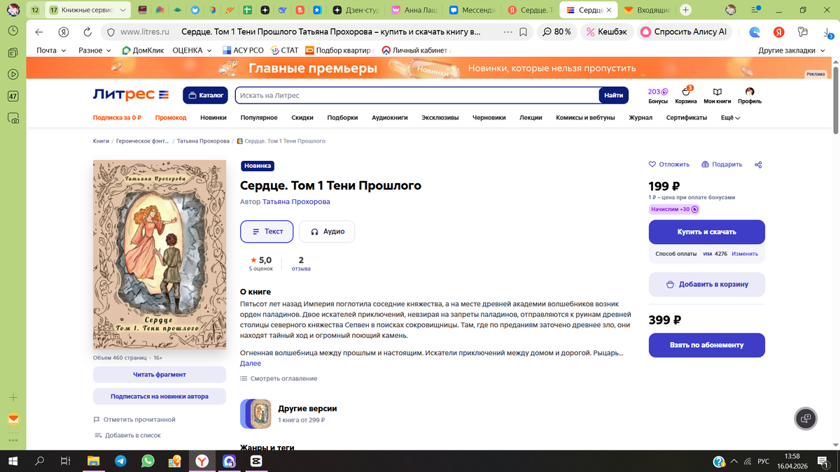Screen dimensions: 840x472
Task: Open Telegram from the Windows taskbar
Action: pos(120,462)
